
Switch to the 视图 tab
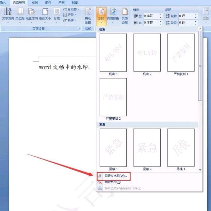tap(75, 2)
